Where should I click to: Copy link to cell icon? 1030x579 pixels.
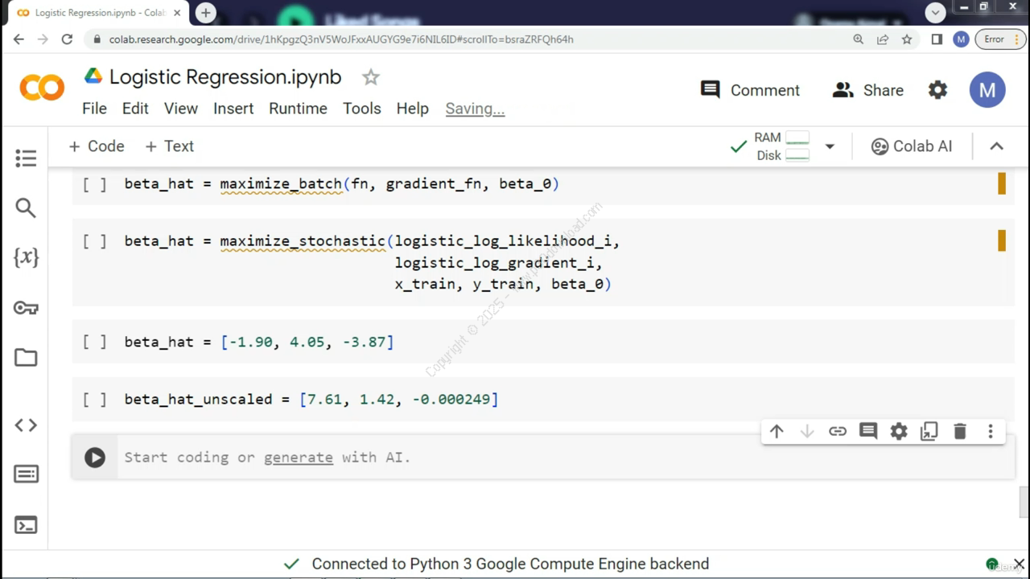838,432
